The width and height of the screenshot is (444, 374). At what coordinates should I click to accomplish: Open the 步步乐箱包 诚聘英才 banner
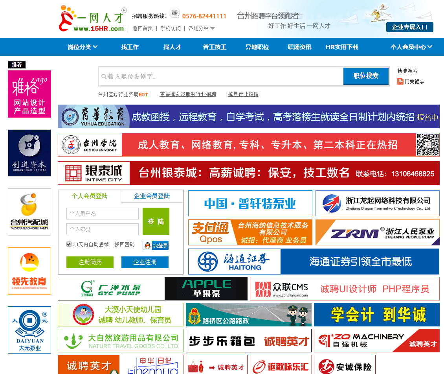[x=249, y=341]
